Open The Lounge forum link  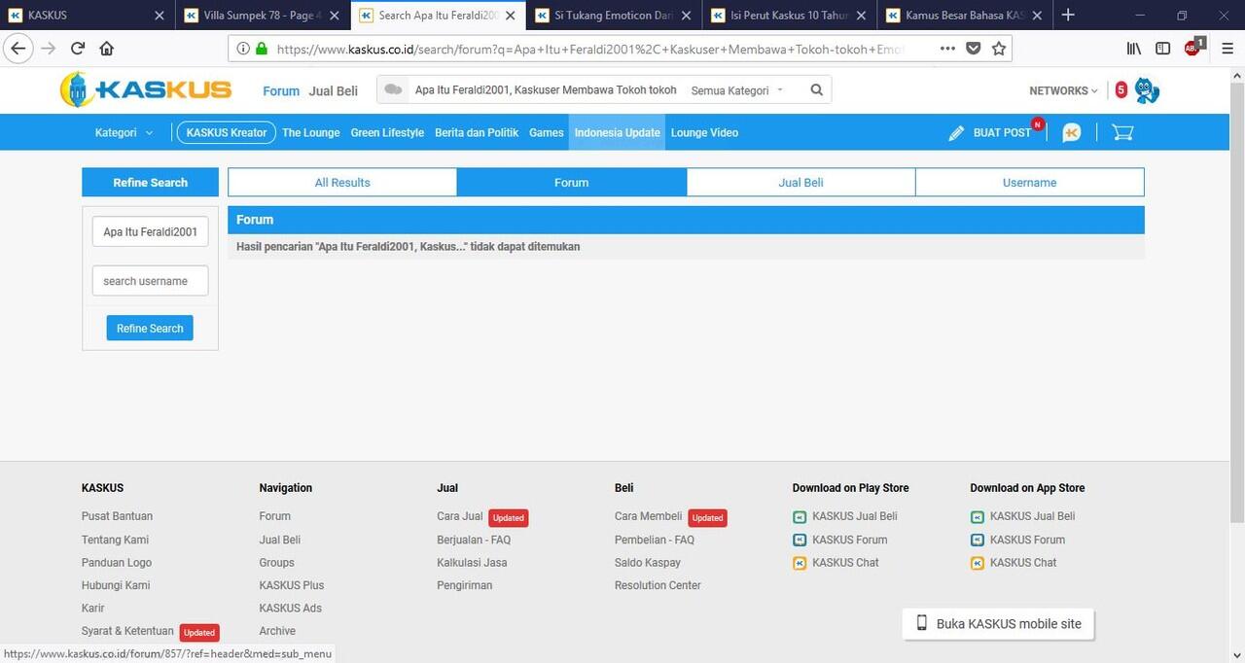point(311,133)
